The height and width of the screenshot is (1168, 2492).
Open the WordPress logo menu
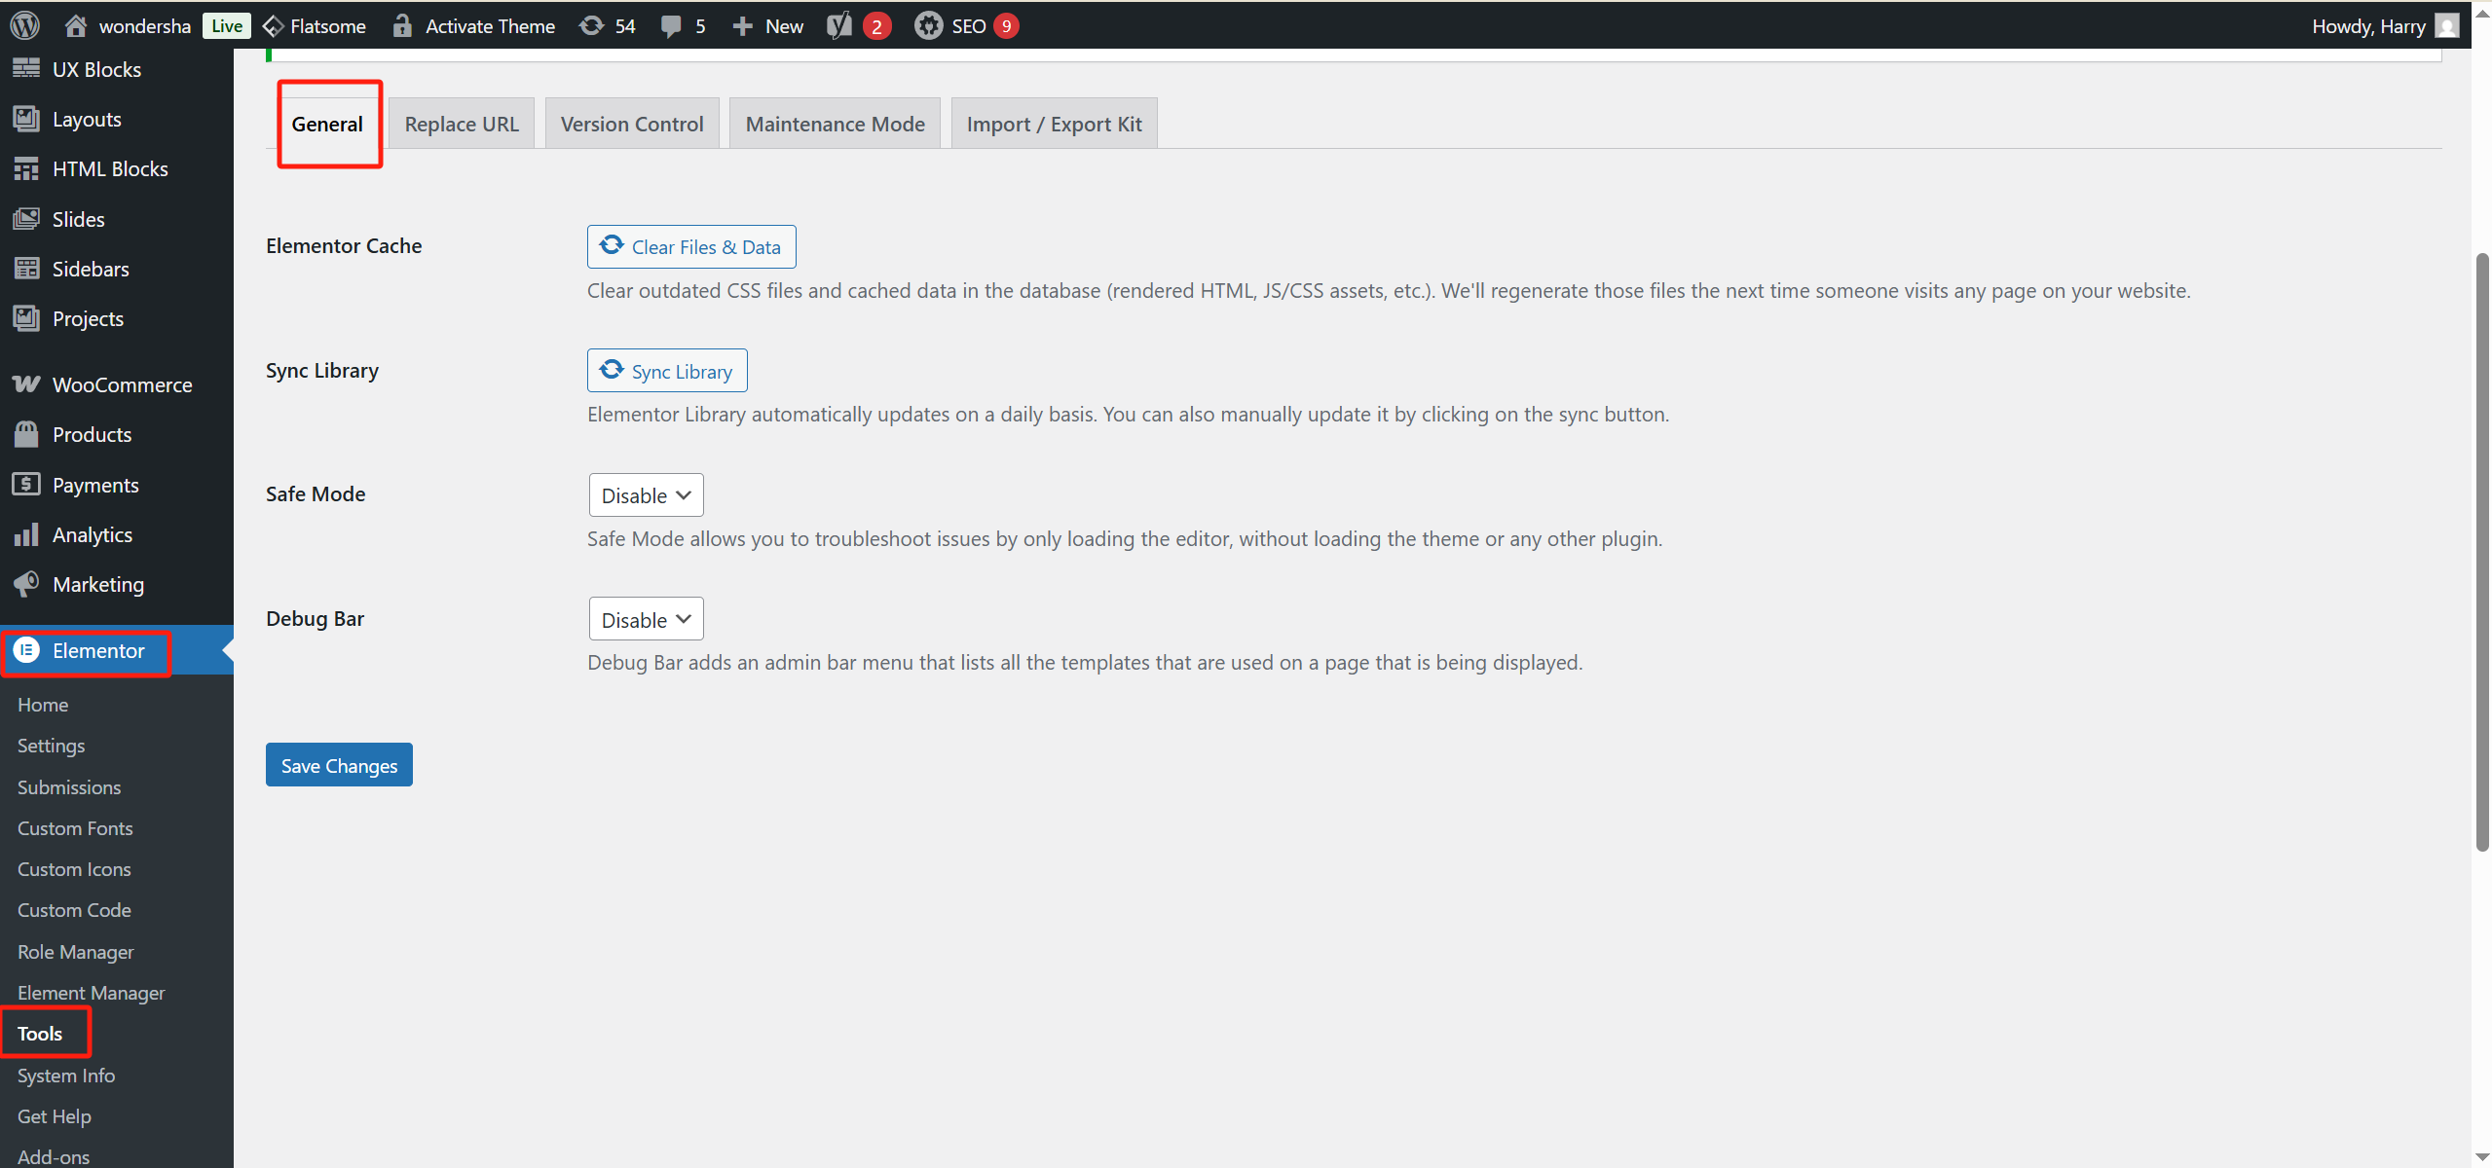click(x=23, y=25)
